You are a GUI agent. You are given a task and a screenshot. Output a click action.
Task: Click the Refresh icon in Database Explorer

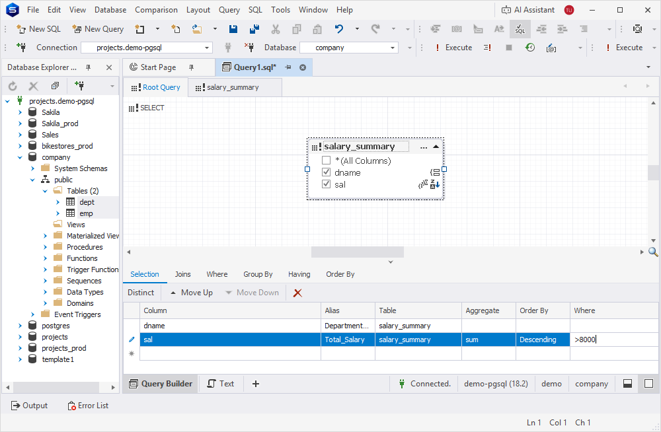coord(13,87)
